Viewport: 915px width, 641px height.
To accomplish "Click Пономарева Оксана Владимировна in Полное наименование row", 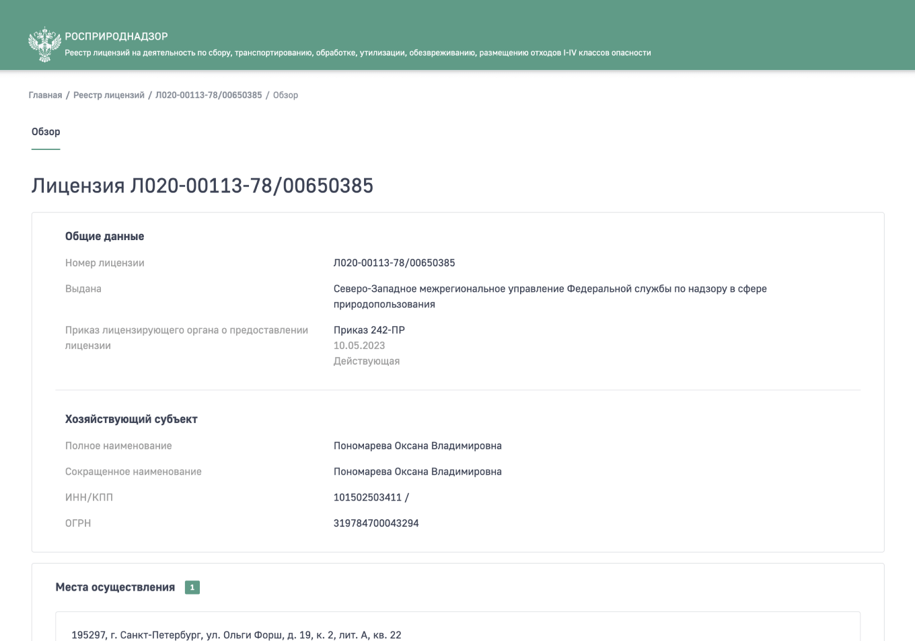I will tap(418, 446).
